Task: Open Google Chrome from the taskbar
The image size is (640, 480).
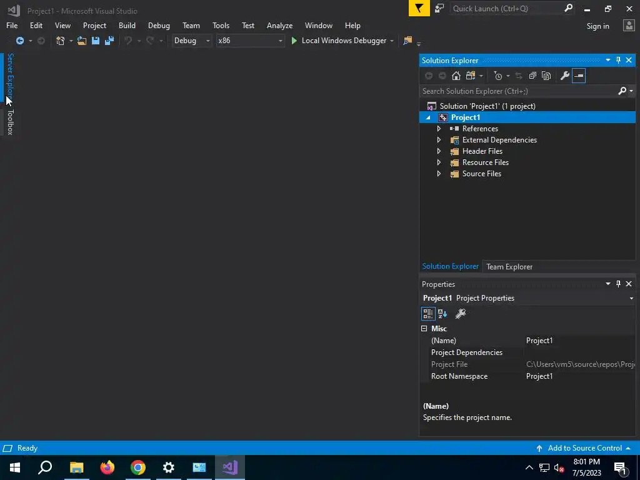Action: 138,467
